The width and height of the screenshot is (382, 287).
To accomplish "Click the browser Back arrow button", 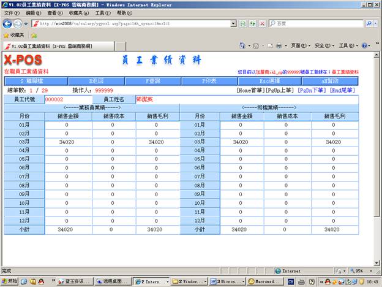I will coord(8,23).
